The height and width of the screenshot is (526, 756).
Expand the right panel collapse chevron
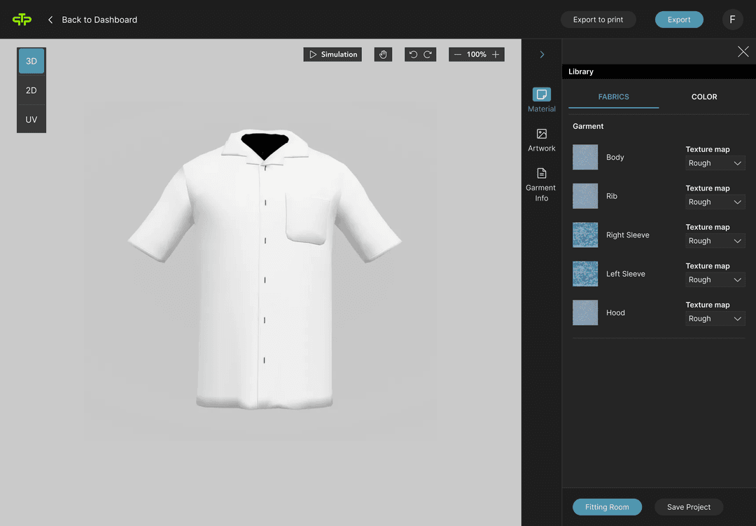pyautogui.click(x=541, y=54)
